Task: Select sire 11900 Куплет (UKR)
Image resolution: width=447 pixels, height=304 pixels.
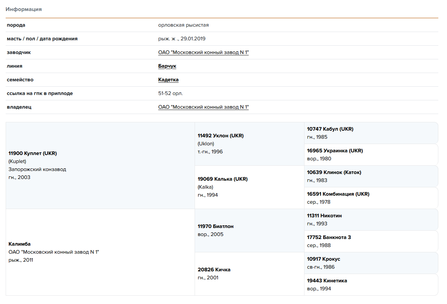Action: coord(33,153)
